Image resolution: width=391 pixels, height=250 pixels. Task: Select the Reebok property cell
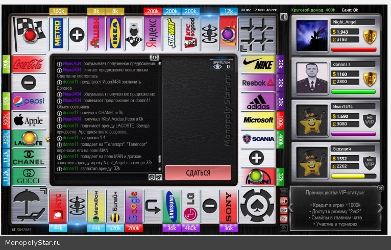pos(258,83)
